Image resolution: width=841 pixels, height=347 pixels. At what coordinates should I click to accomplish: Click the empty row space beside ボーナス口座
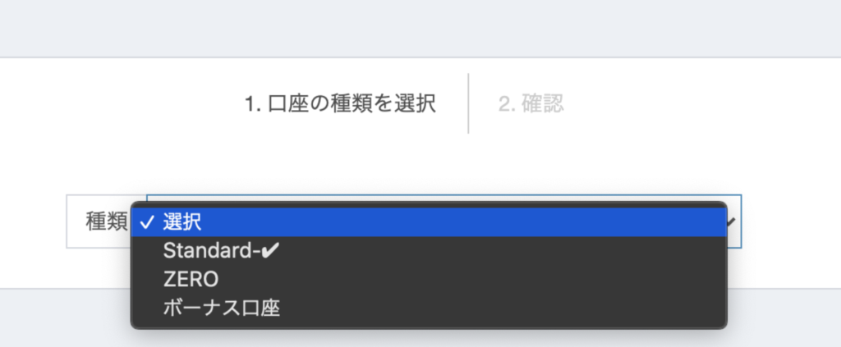[x=503, y=308]
